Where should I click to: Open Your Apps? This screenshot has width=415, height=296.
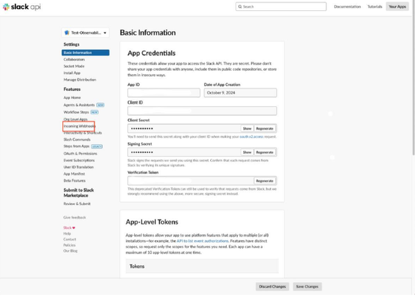click(x=397, y=6)
